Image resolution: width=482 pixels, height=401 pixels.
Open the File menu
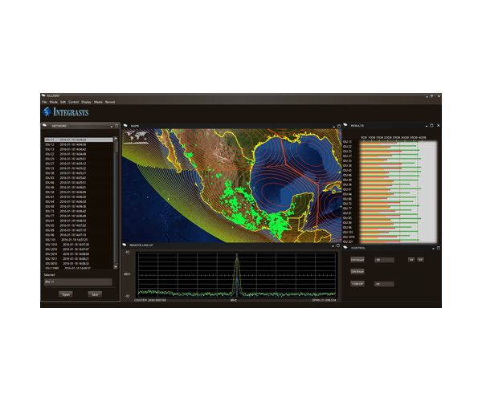[x=44, y=102]
